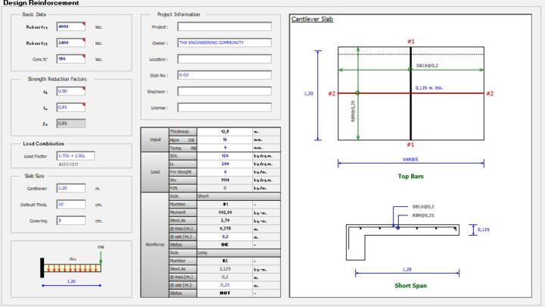Click the greyed-out 0,85 reduction factor field
The height and width of the screenshot is (307, 545).
point(71,124)
